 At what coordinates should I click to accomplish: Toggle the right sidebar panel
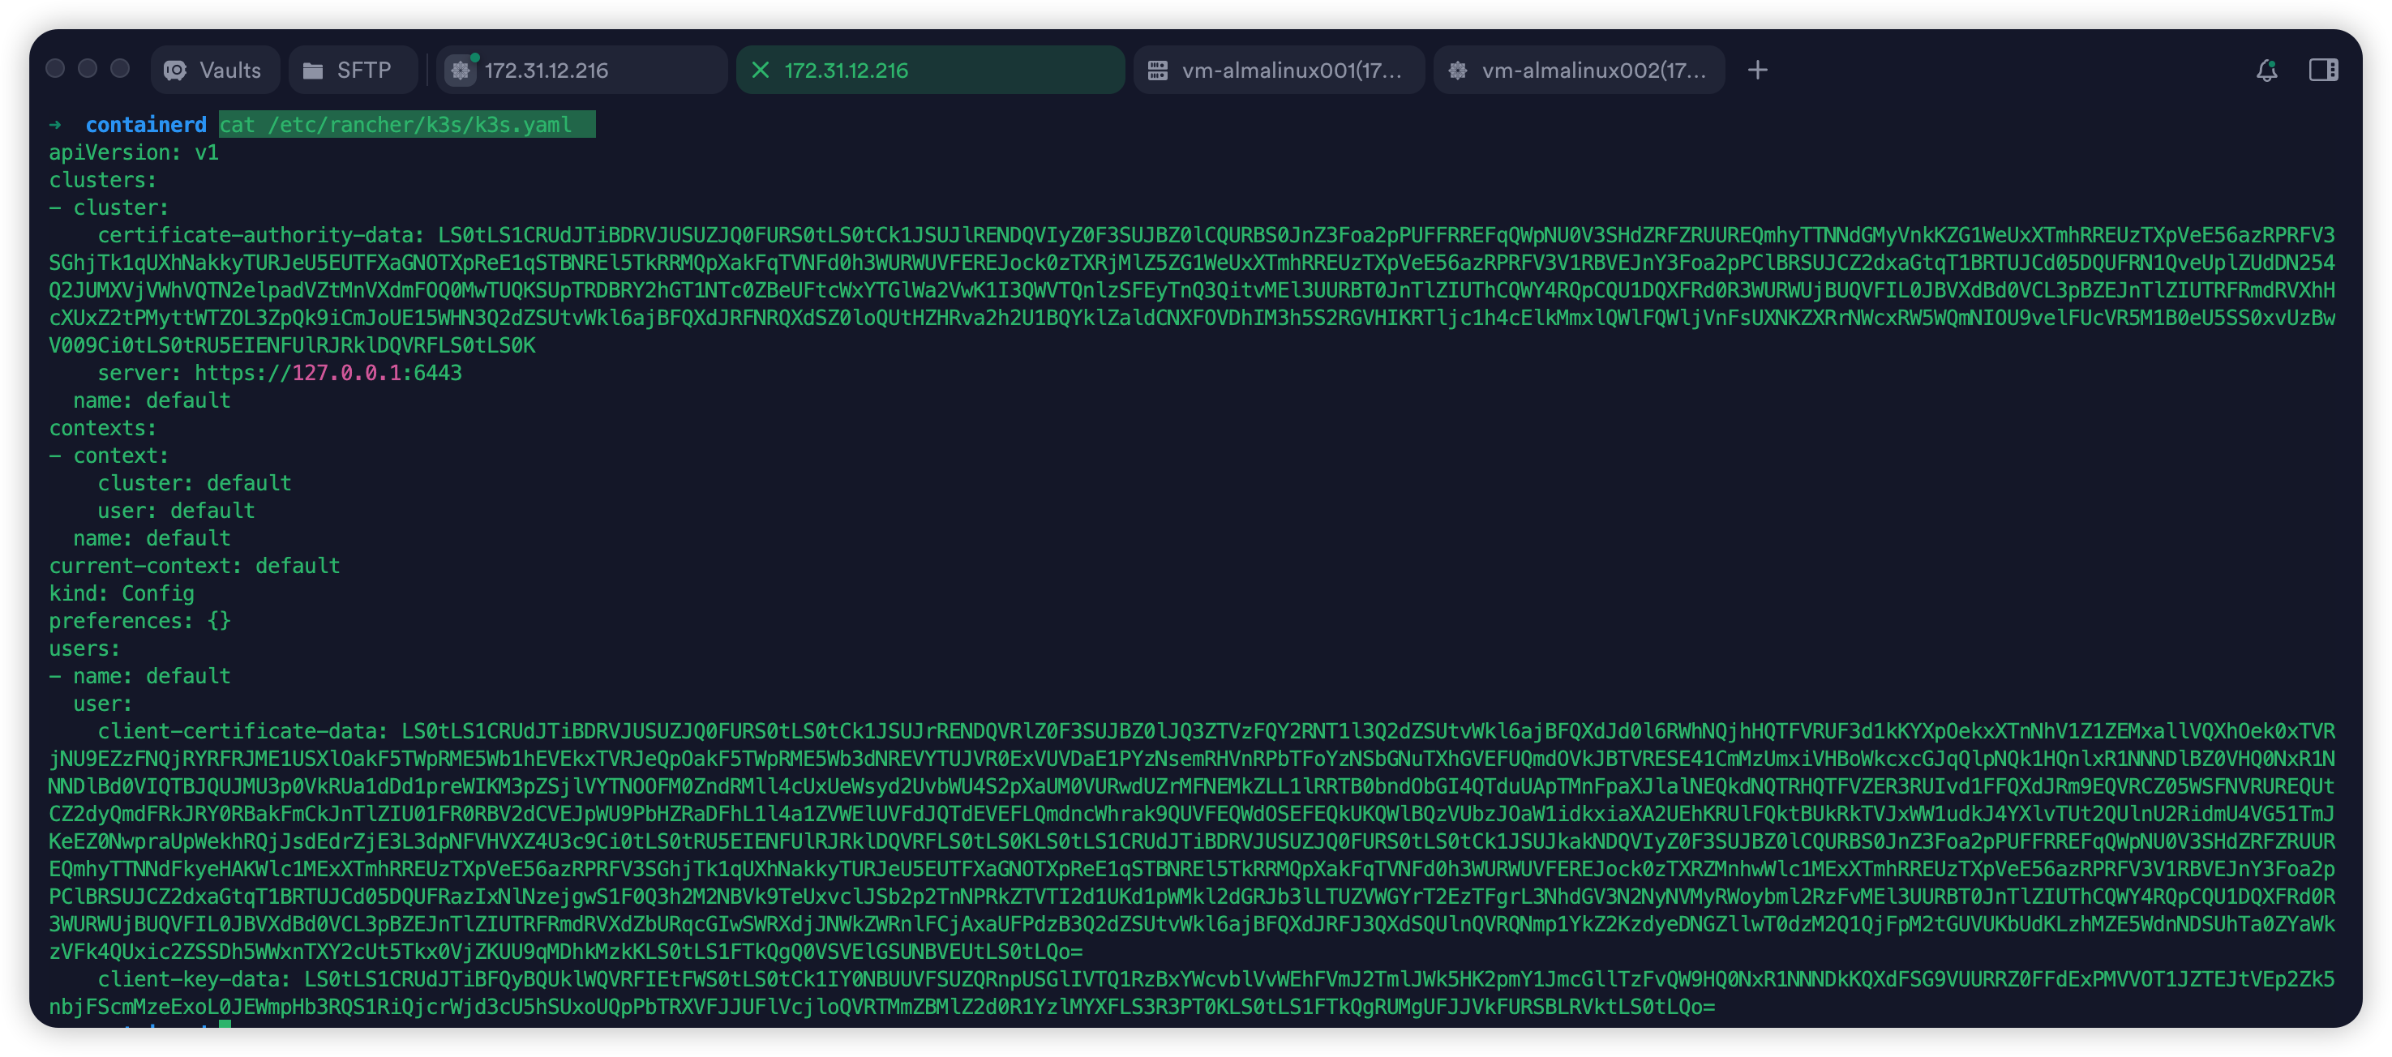tap(2323, 70)
